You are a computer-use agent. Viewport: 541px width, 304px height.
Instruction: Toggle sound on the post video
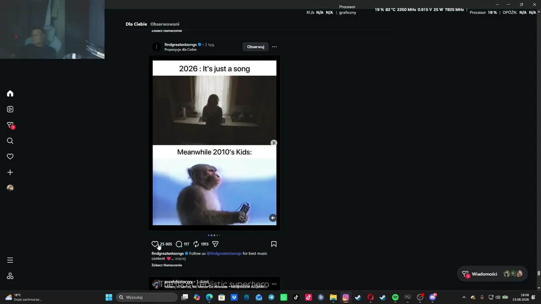273,218
